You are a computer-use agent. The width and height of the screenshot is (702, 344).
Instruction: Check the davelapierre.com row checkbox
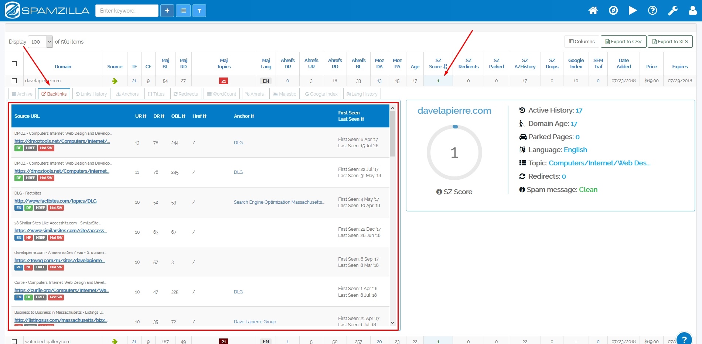pos(14,80)
